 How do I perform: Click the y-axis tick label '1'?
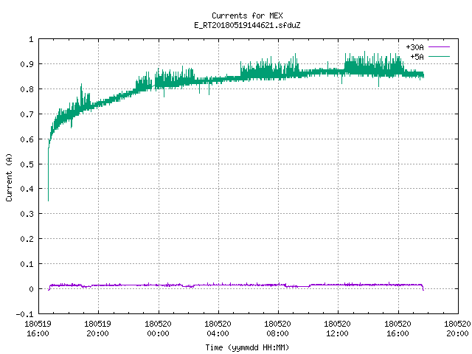tap(31, 39)
